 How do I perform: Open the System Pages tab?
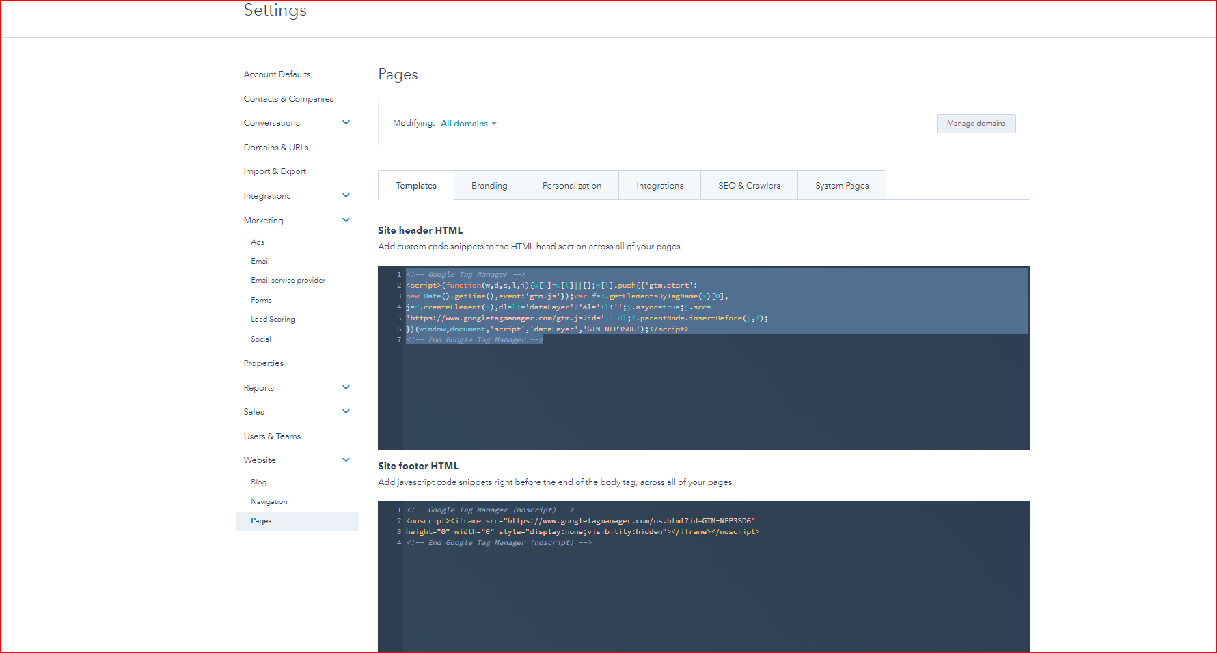[841, 185]
